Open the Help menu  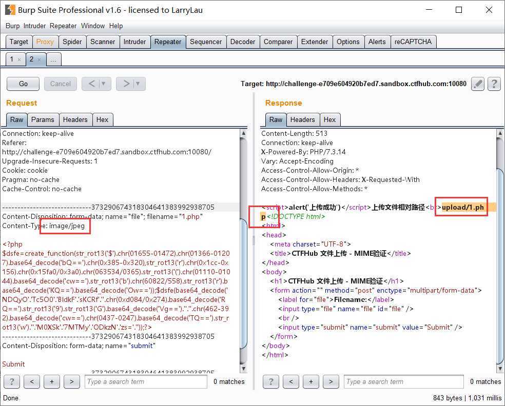point(116,26)
